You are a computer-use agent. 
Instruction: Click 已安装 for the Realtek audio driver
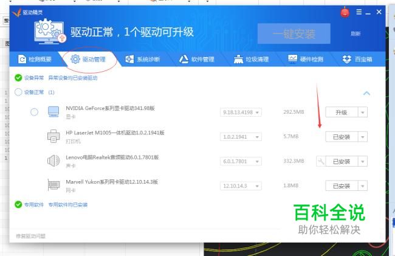point(342,161)
